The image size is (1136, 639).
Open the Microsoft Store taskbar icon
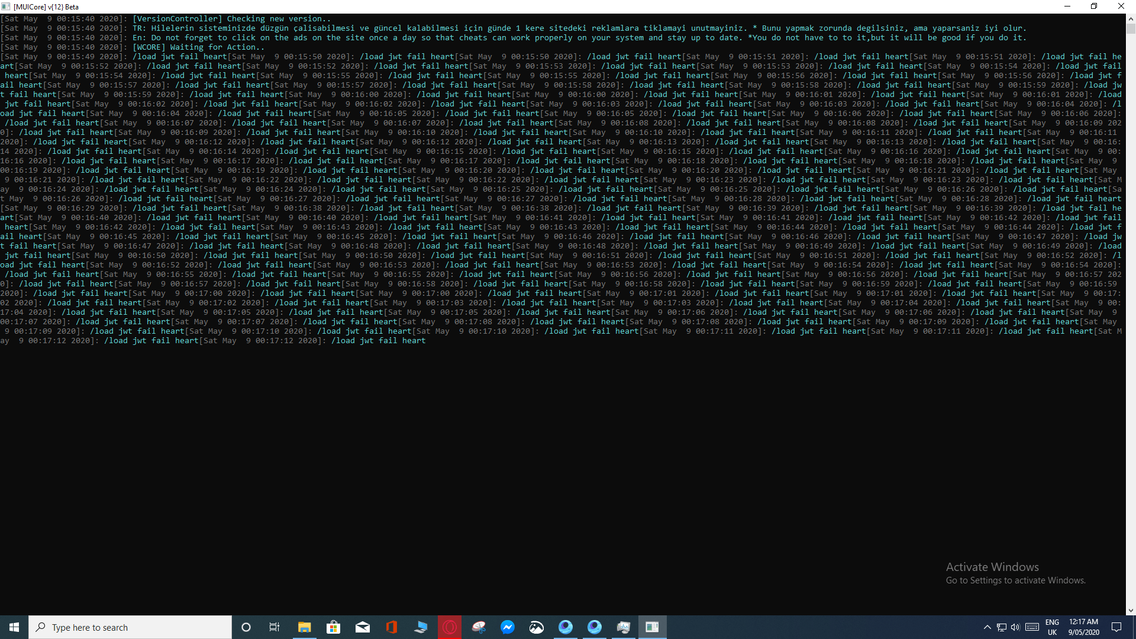[x=334, y=627]
